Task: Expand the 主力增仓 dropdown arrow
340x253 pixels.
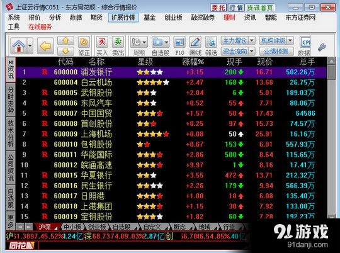Action: click(251, 40)
